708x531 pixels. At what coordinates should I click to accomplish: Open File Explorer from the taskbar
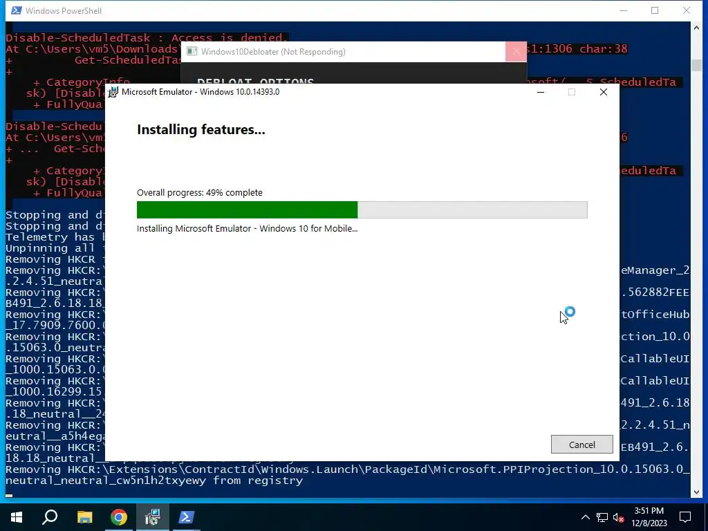(84, 517)
